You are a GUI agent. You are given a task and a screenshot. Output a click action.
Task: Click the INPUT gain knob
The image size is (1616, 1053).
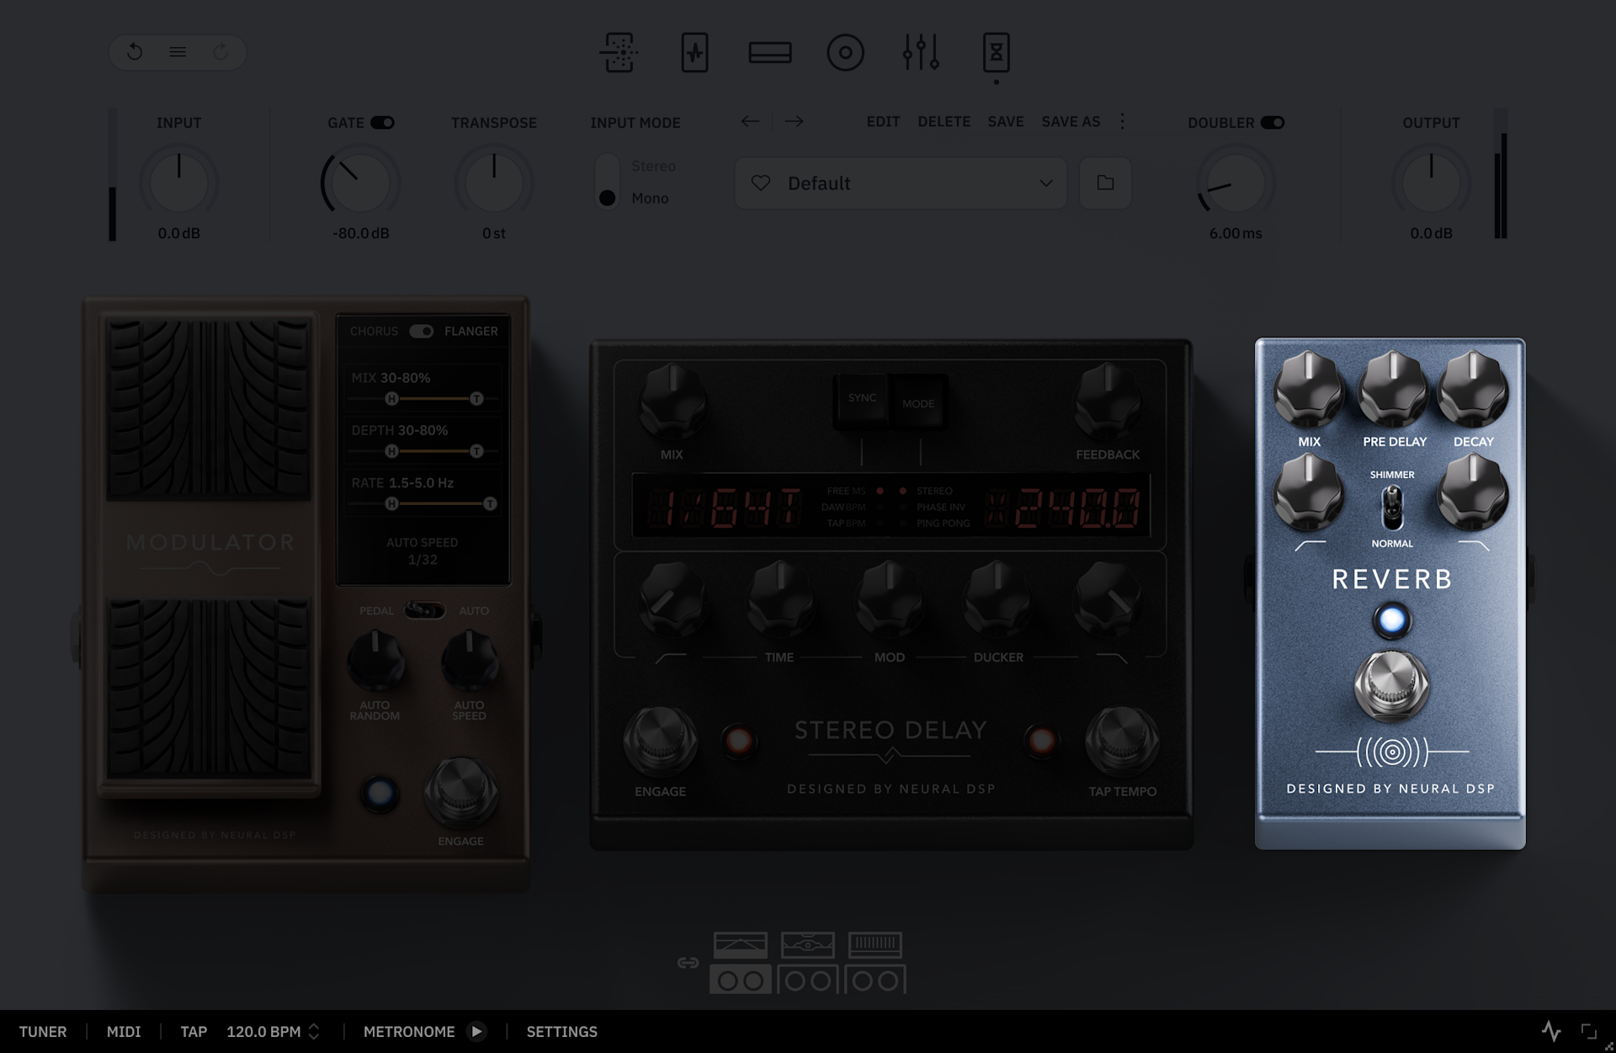point(178,183)
